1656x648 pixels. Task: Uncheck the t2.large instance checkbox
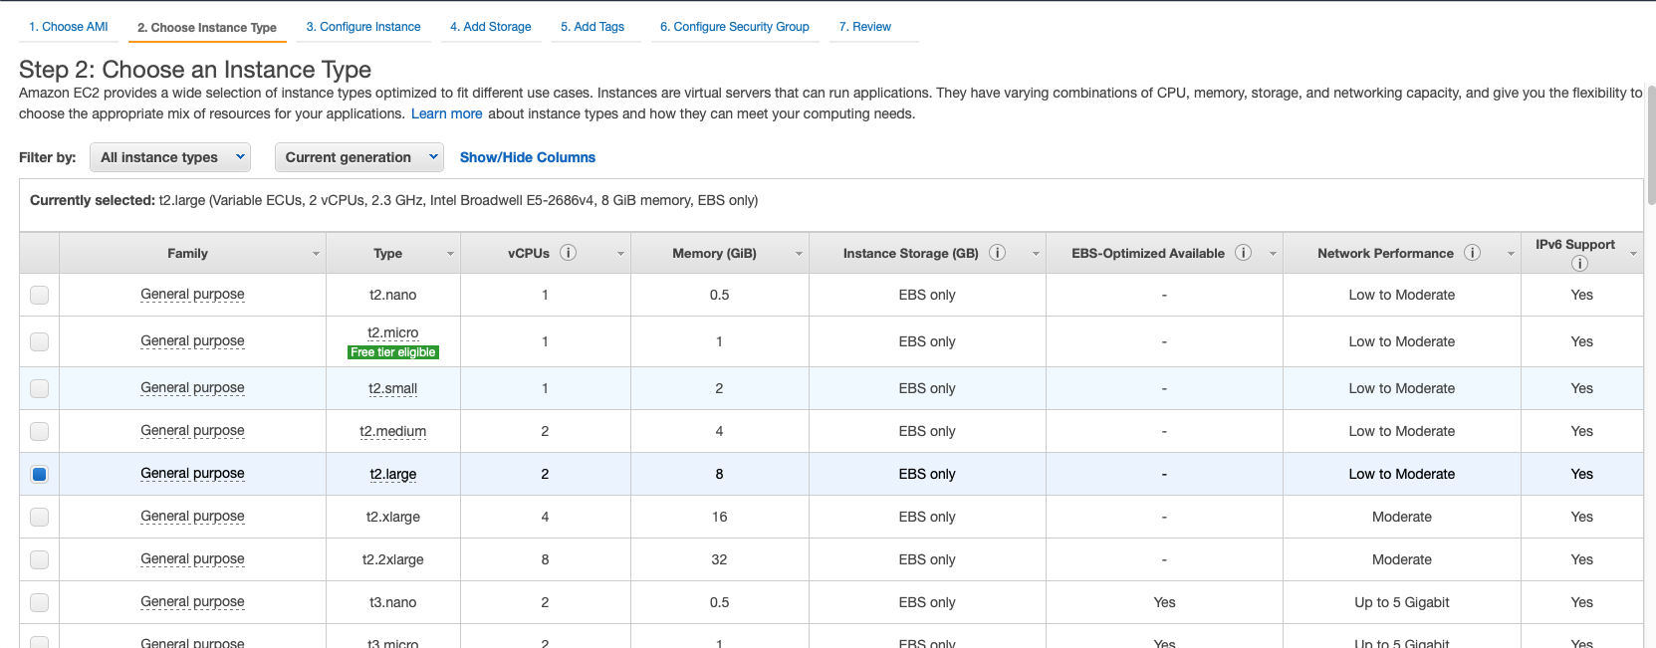pyautogui.click(x=39, y=474)
